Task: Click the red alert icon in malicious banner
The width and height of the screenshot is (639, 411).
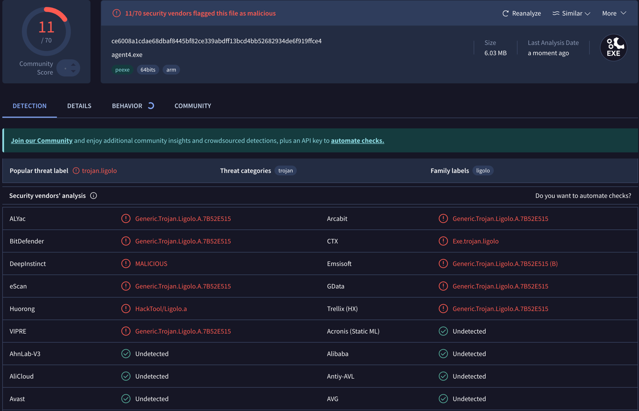Action: (x=117, y=13)
